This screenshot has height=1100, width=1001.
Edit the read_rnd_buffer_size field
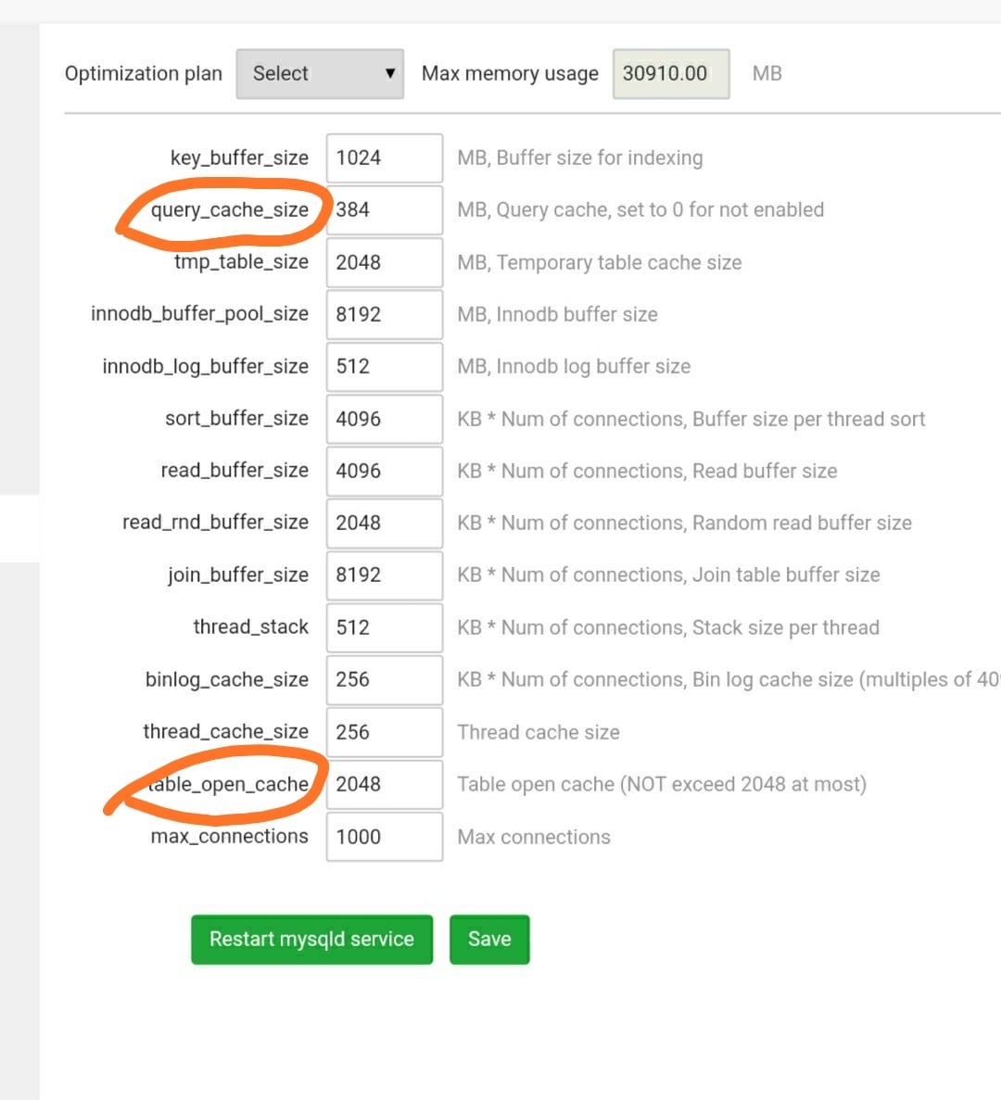coord(384,523)
